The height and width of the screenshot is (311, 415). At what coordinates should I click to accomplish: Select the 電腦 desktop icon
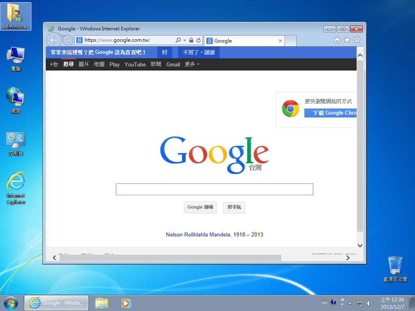(x=16, y=59)
